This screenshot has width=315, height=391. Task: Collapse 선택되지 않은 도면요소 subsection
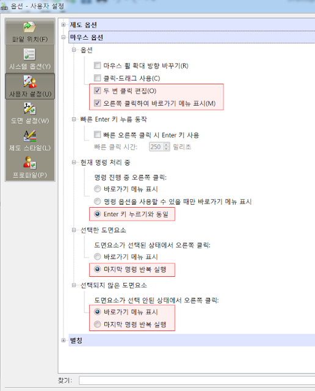click(x=74, y=285)
